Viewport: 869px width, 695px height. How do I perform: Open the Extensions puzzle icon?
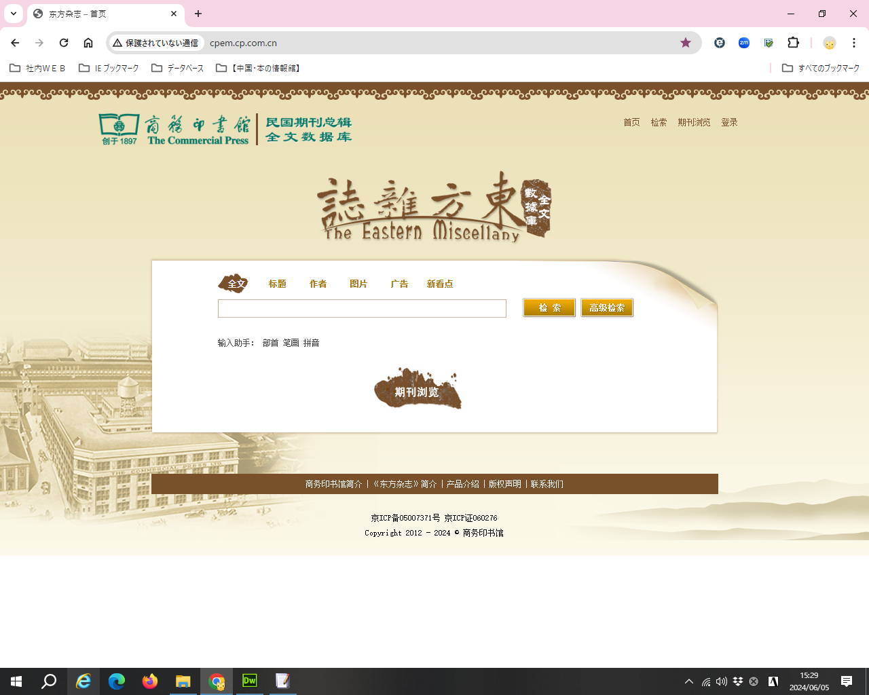point(793,43)
